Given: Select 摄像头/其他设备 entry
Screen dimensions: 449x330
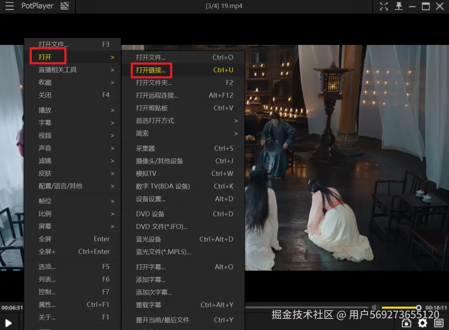Looking at the screenshot, I should (183, 161).
